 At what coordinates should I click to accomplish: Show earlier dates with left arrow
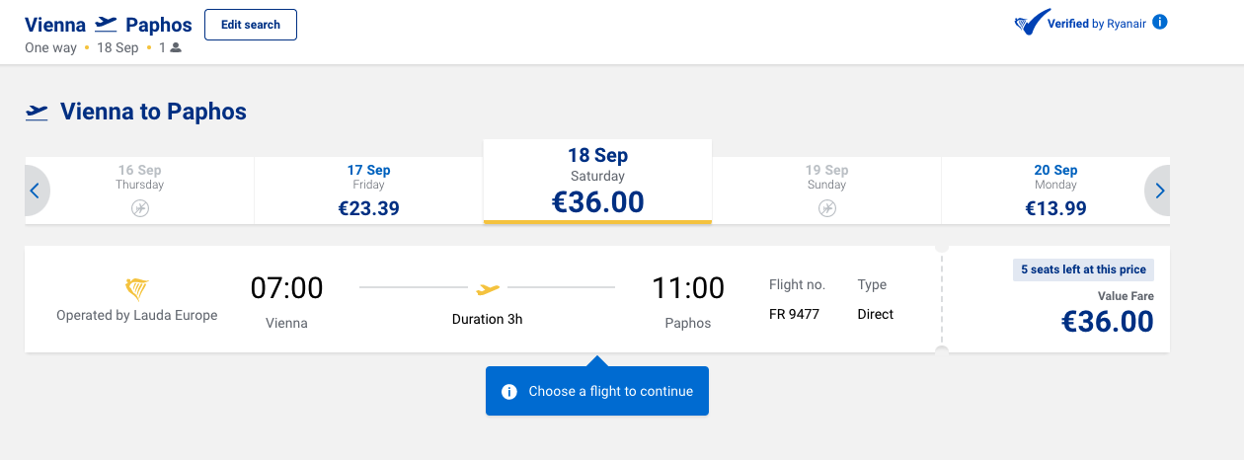coord(36,191)
